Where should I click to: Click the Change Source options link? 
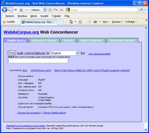29,113
